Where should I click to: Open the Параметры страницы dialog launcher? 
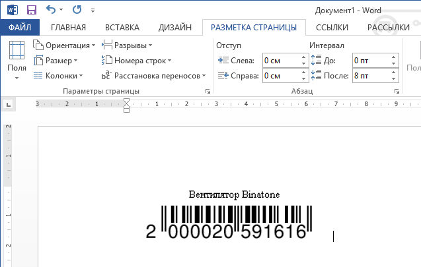[208, 92]
